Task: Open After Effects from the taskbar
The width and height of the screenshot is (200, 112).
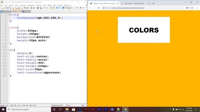Action: click(x=99, y=109)
